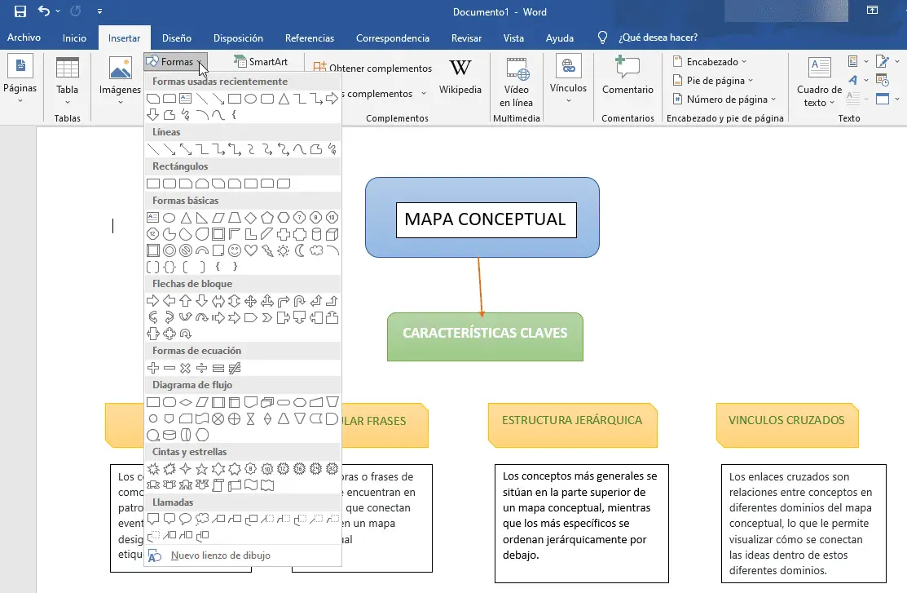Switch to the Diseño tab
This screenshot has height=593, width=907.
[176, 38]
